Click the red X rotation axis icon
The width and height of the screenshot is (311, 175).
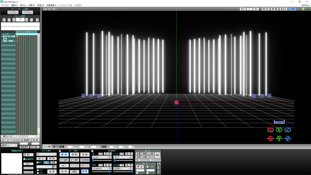click(x=270, y=130)
